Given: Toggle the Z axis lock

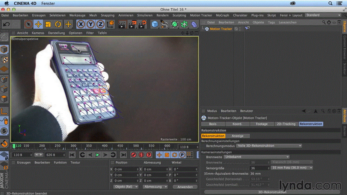Looking at the screenshot, I should coord(100,24).
